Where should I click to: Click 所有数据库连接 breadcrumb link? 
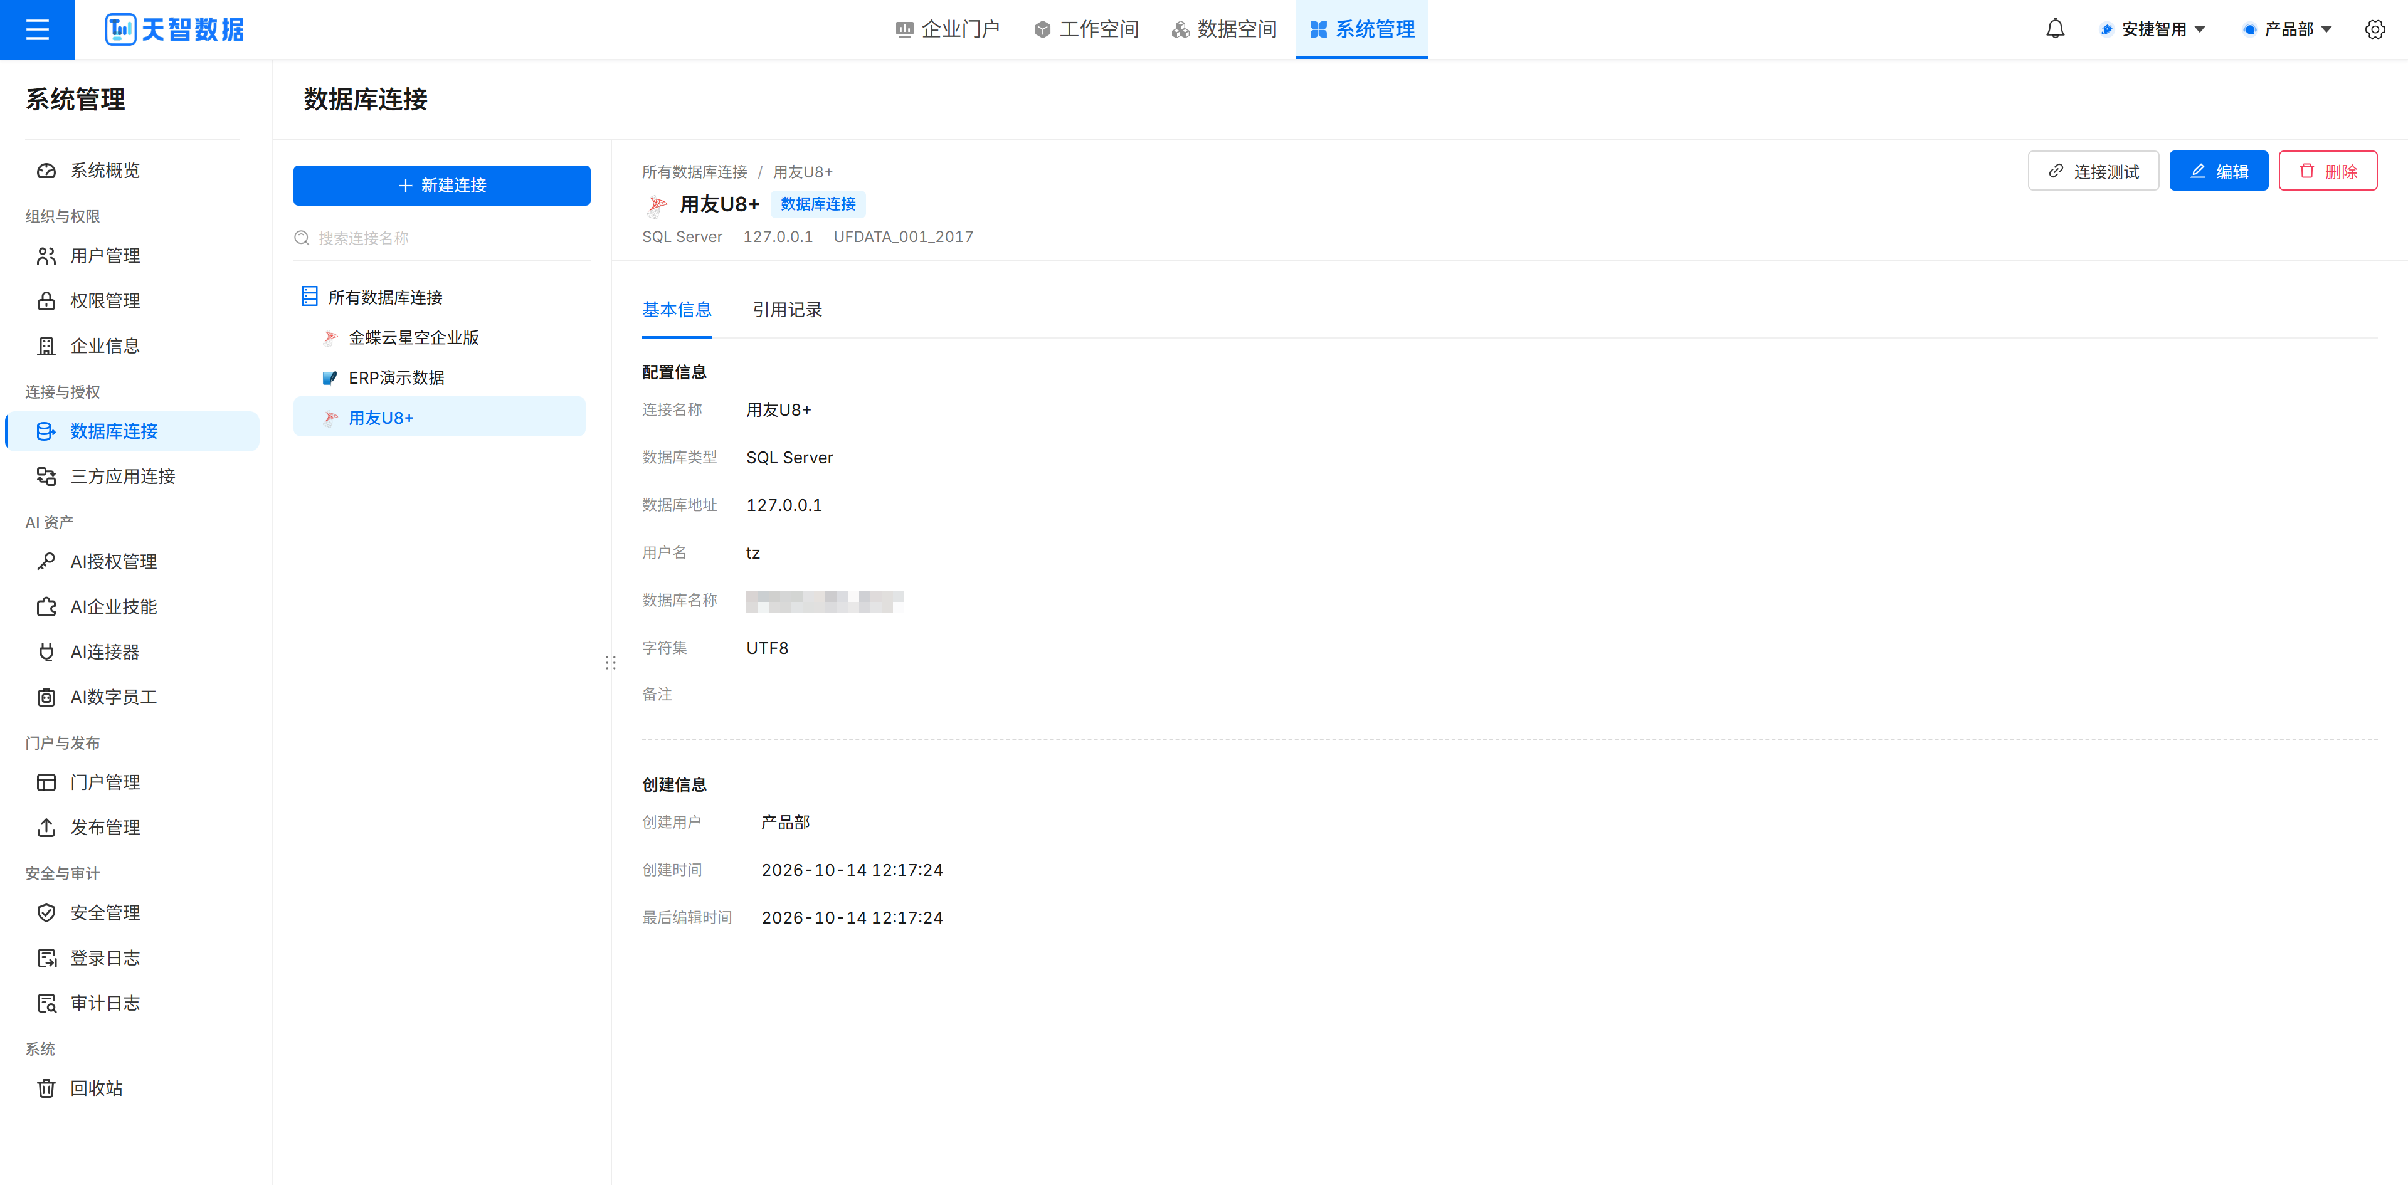[x=695, y=172]
